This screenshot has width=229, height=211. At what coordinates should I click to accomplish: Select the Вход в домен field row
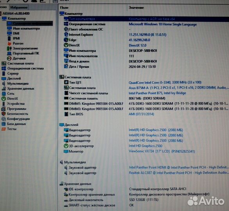click(146, 61)
